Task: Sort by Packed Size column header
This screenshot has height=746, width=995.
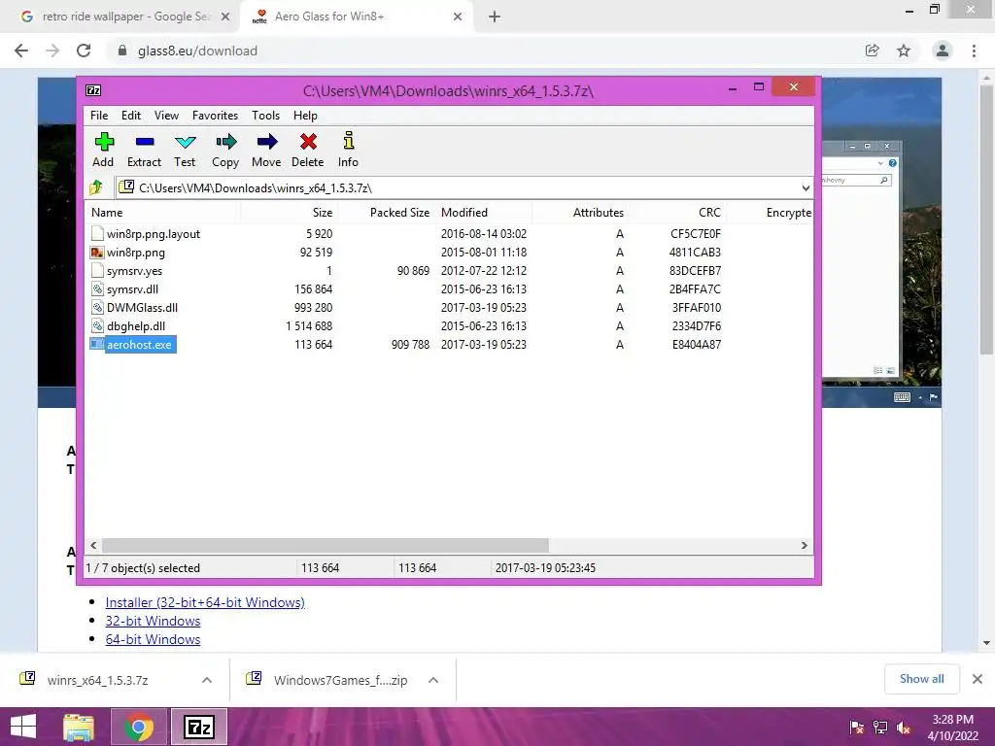Action: point(385,213)
